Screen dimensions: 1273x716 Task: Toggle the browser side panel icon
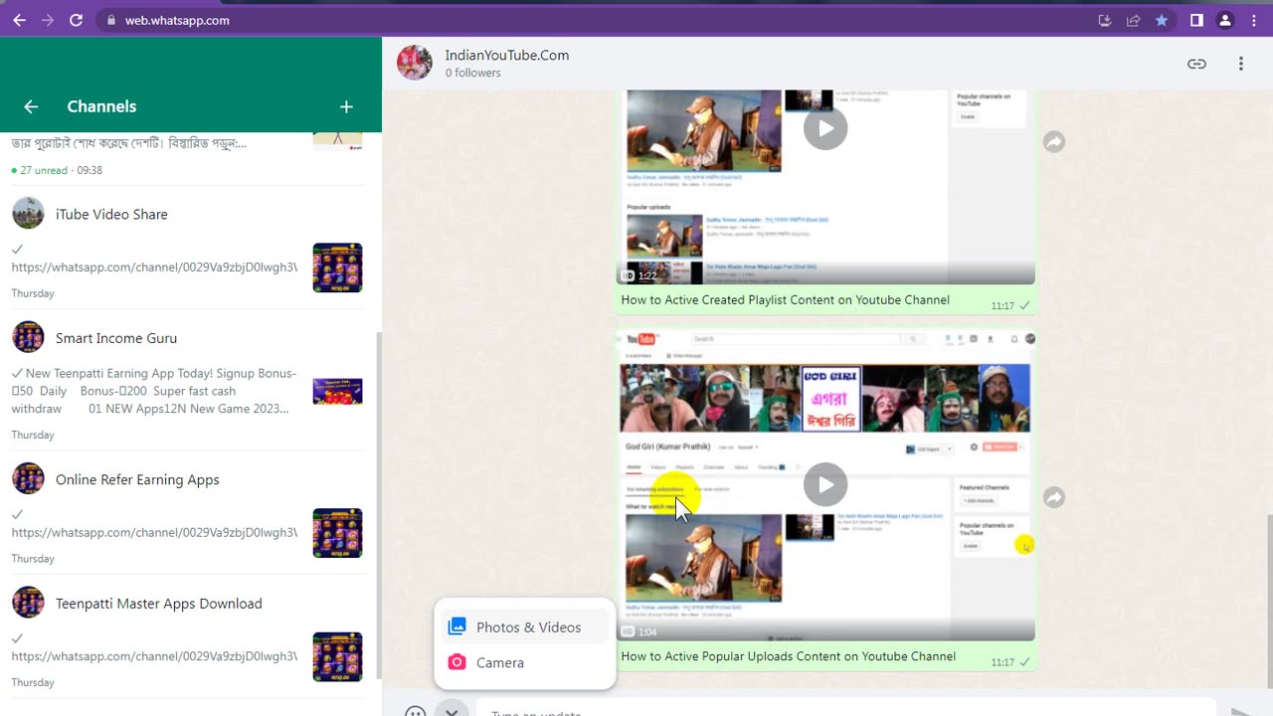(1196, 20)
